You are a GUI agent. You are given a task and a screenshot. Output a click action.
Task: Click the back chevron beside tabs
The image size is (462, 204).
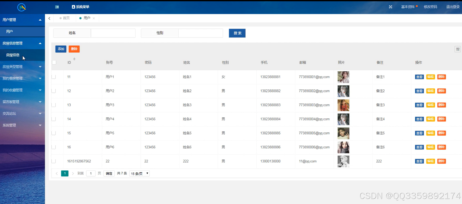pyautogui.click(x=49, y=18)
